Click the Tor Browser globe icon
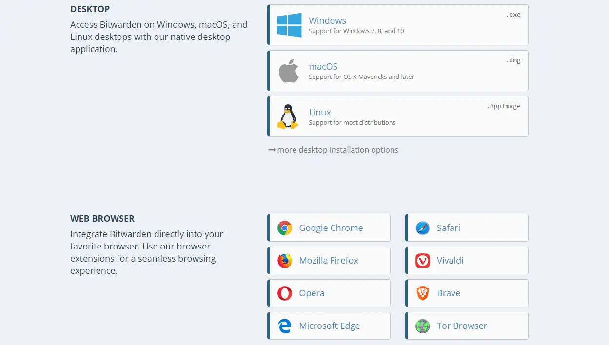This screenshot has width=609, height=345. pyautogui.click(x=423, y=326)
